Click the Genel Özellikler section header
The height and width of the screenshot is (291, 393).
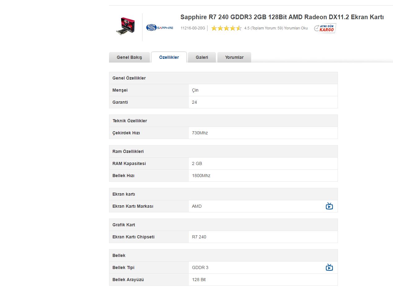pyautogui.click(x=223, y=78)
